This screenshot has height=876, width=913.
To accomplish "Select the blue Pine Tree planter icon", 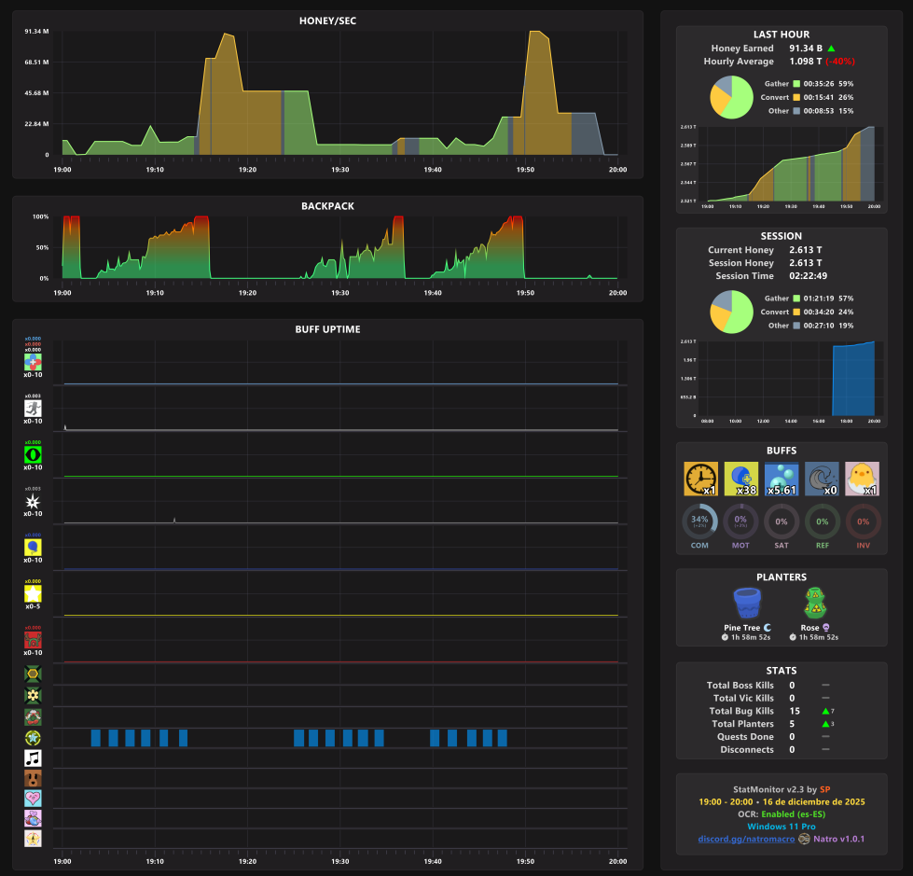I will point(747,603).
